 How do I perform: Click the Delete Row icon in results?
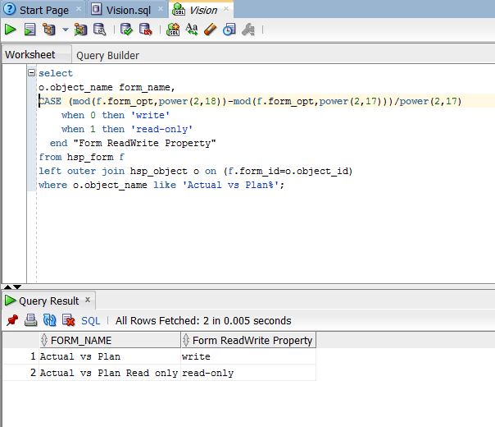coord(69,320)
